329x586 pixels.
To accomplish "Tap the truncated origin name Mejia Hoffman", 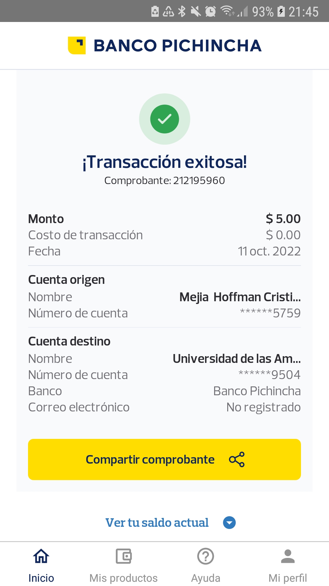I will point(240,297).
